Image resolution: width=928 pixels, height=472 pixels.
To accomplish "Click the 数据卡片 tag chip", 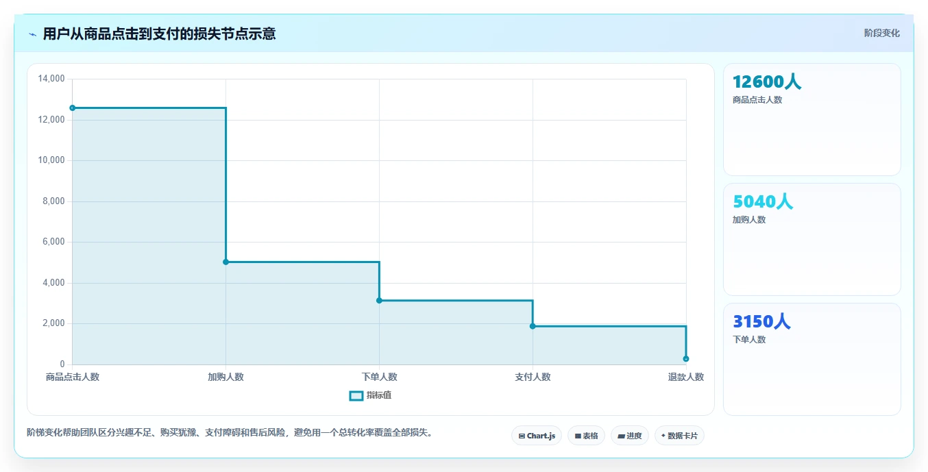I will click(679, 436).
